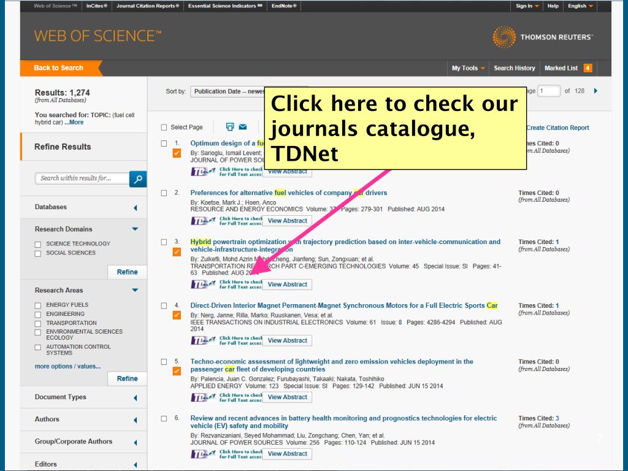628x471 pixels.
Task: Click the TDNet full text icon for result 6
Action: (226, 454)
